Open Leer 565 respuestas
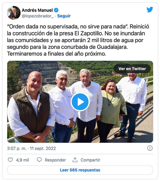160x181 pixels. (80, 170)
